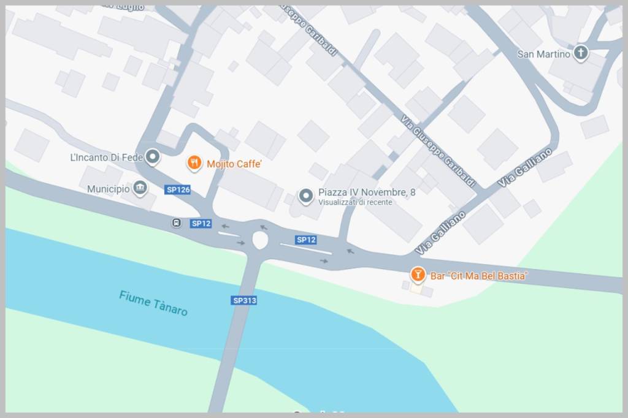Click the Fiume Tànaro river label
628x418 pixels.
[153, 303]
